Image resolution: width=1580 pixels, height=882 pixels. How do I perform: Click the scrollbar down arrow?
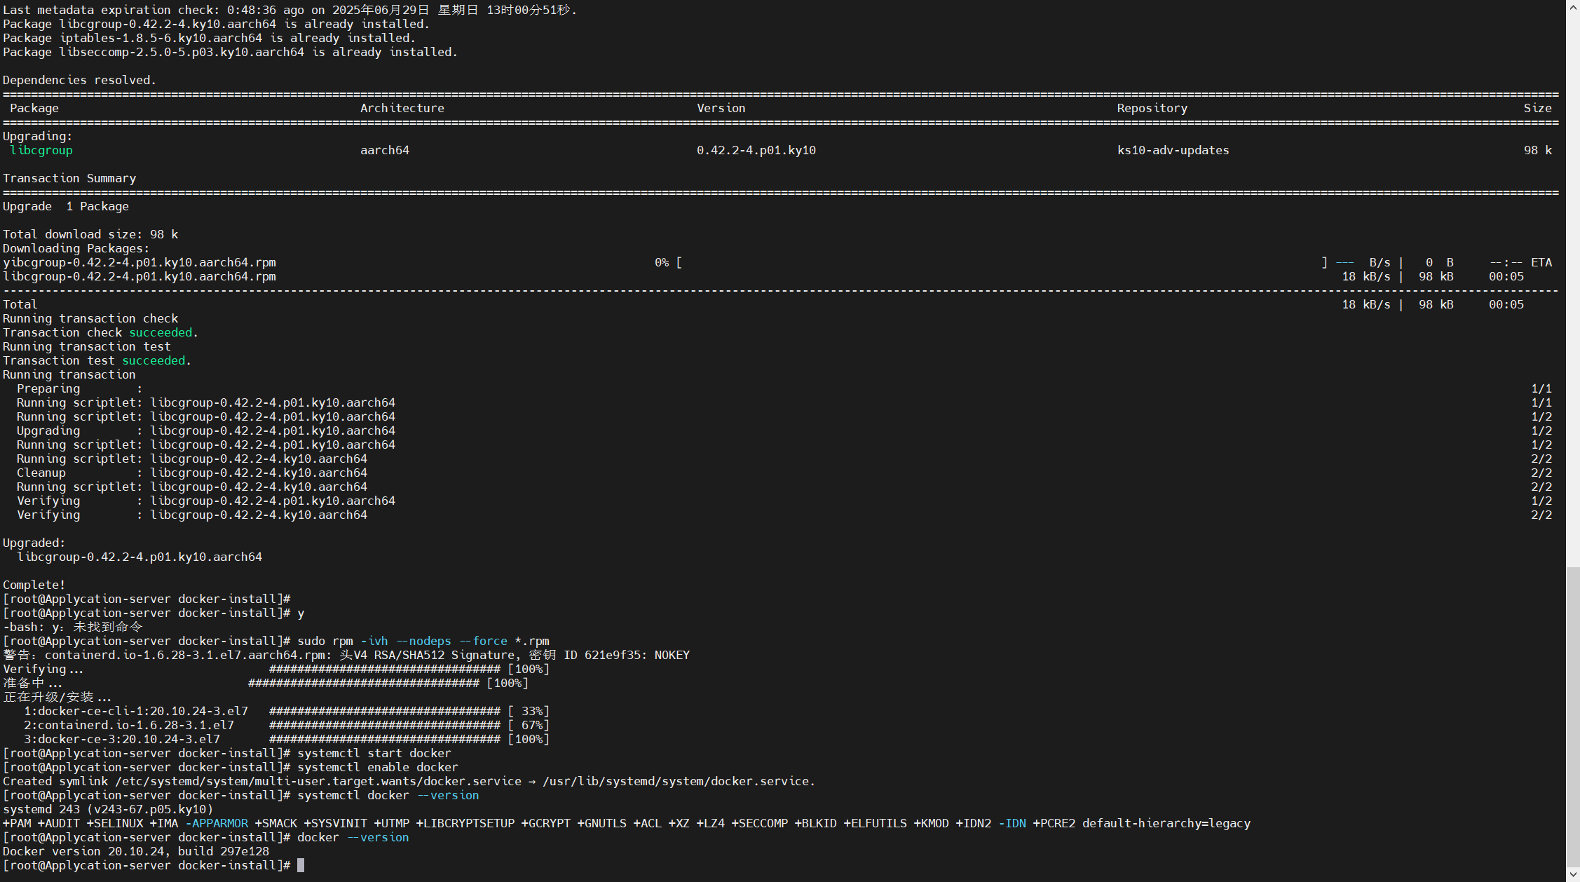[1573, 876]
